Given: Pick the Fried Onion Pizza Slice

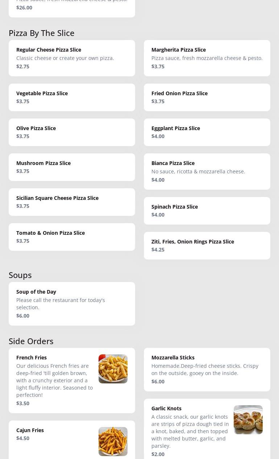Looking at the screenshot, I should (207, 97).
